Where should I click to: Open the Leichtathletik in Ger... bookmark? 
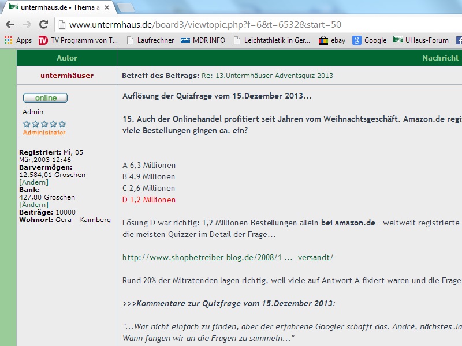click(271, 40)
